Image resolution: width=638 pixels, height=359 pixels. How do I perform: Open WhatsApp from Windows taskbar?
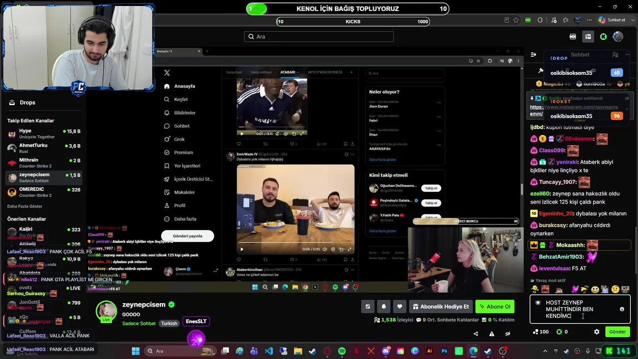pos(459,351)
